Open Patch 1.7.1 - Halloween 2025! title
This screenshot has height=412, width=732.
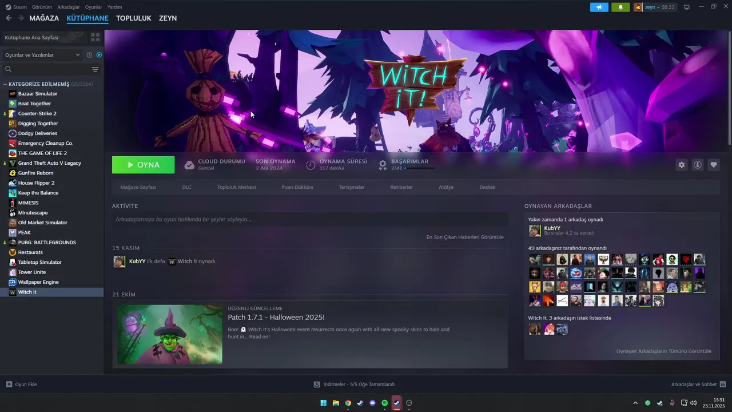pos(276,317)
